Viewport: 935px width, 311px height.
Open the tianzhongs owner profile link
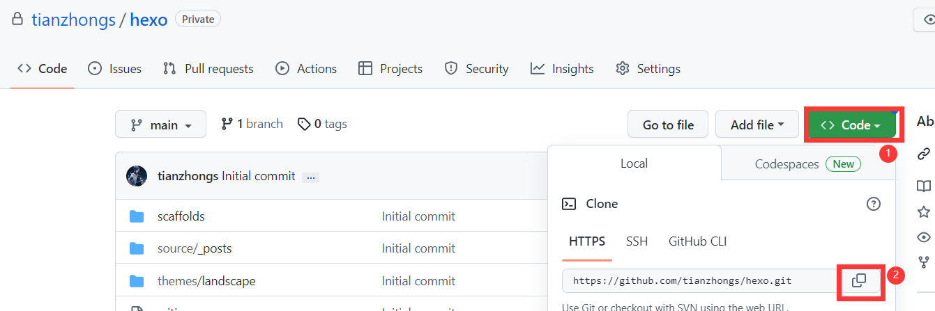pyautogui.click(x=73, y=19)
